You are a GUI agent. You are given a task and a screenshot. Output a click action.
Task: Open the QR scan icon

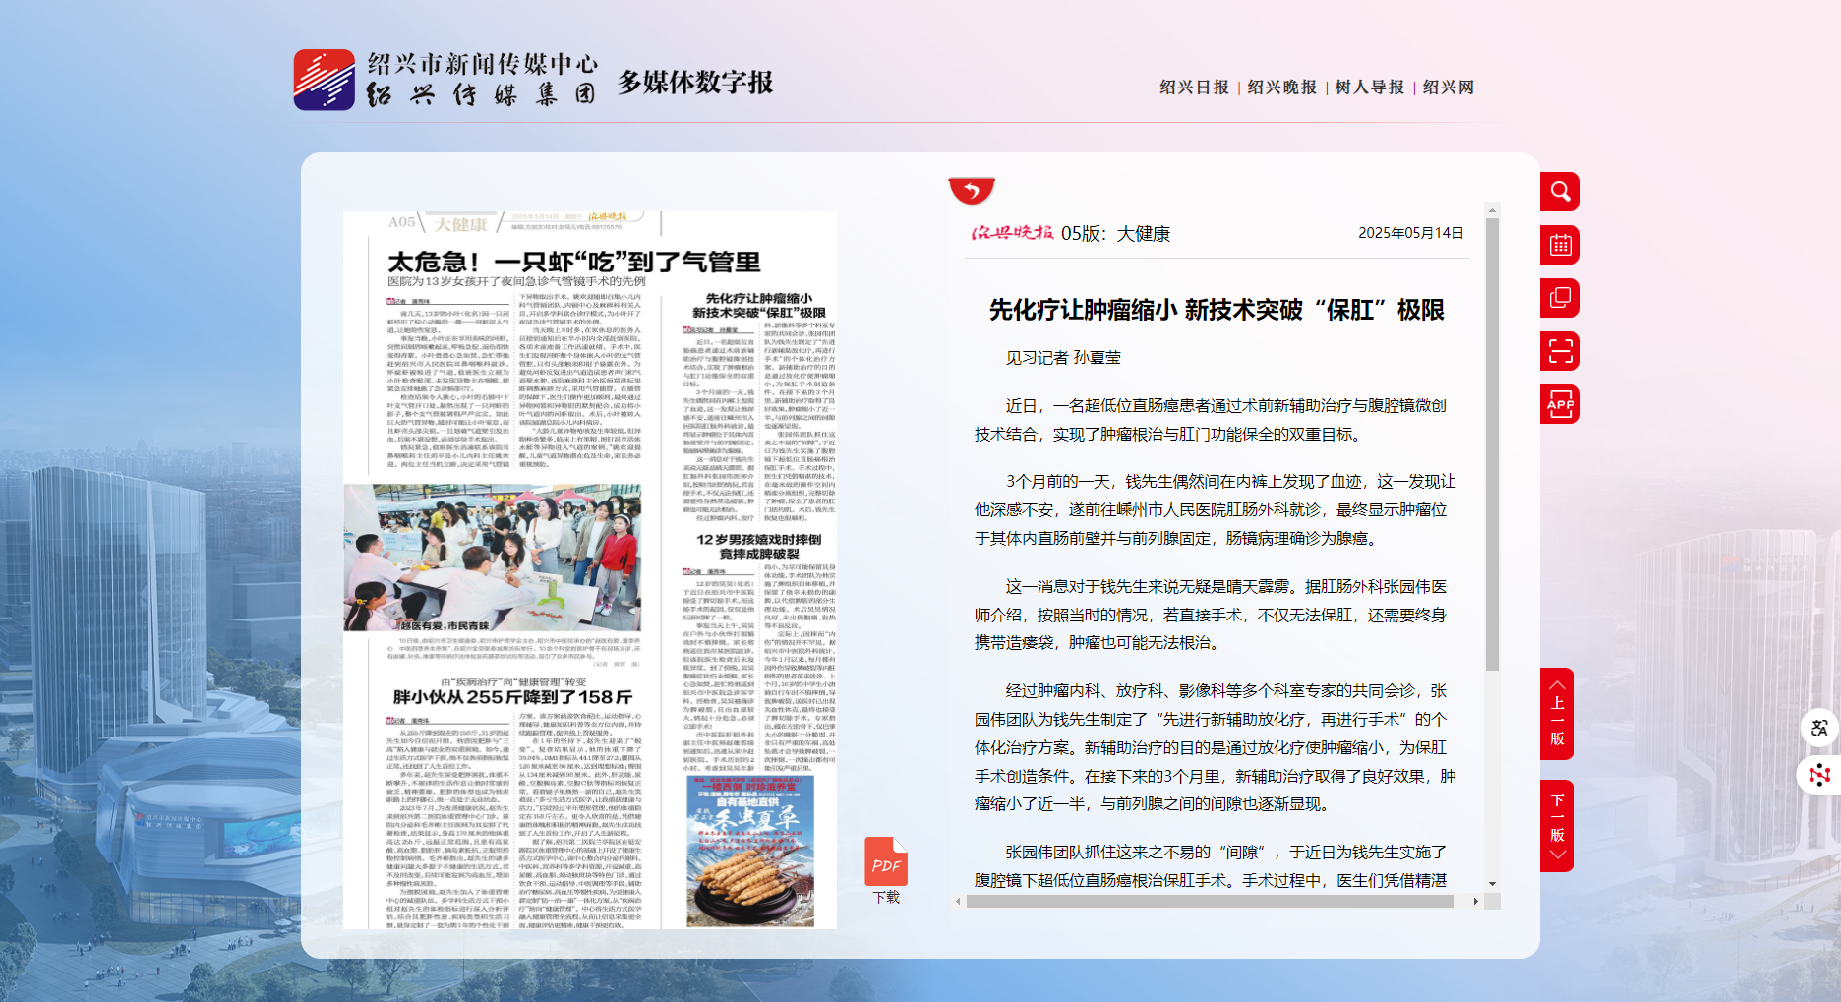tap(1560, 351)
